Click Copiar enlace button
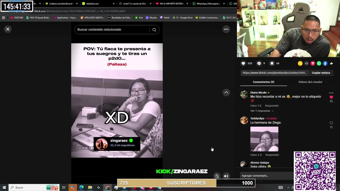The height and width of the screenshot is (191, 340). 321,73
